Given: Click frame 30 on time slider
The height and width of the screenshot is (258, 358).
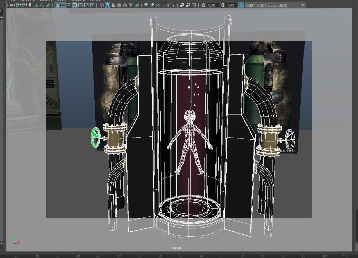Looking at the screenshot, I should tap(37, 256).
